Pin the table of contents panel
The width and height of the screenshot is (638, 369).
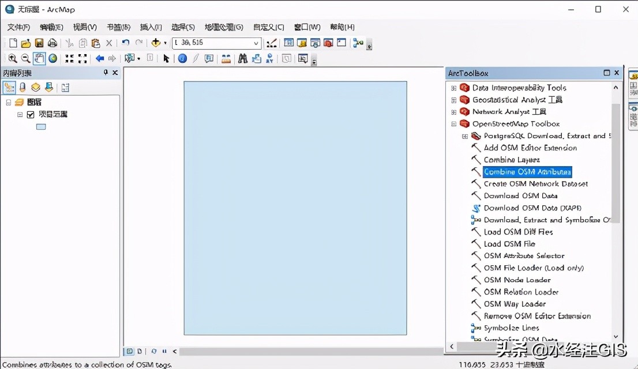(106, 73)
